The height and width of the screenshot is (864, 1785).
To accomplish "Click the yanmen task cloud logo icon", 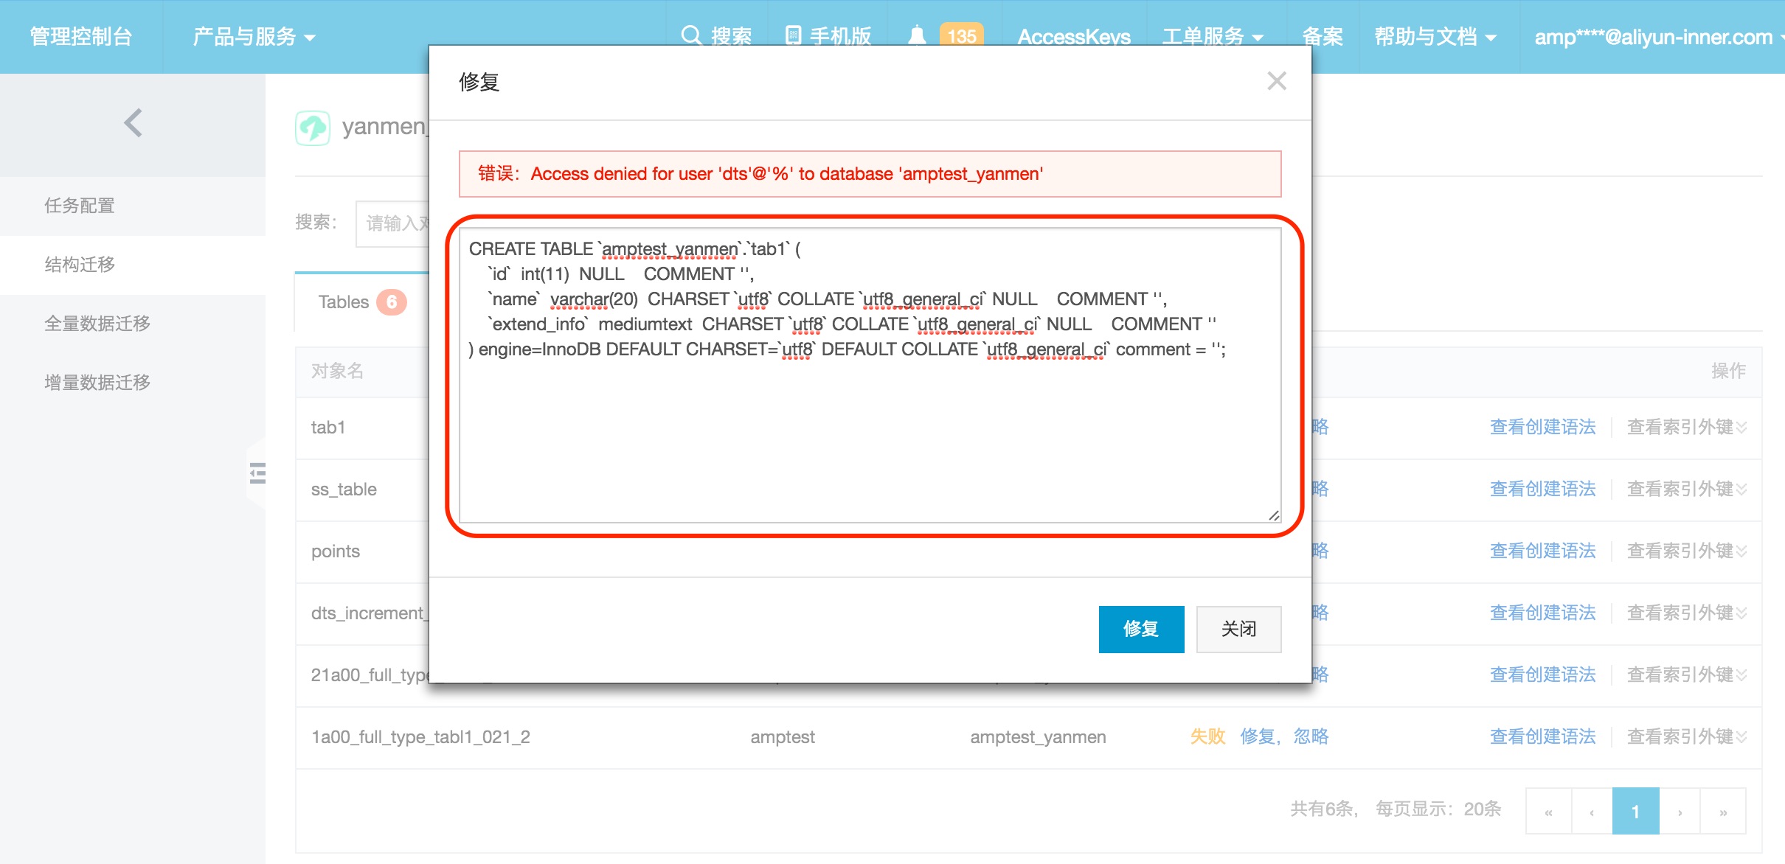I will pos(313,128).
